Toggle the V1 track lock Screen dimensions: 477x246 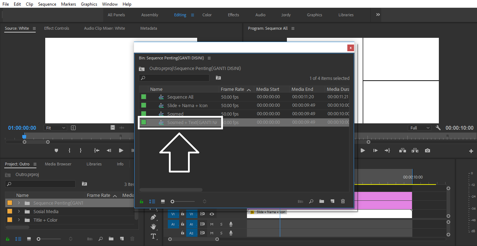(x=183, y=214)
